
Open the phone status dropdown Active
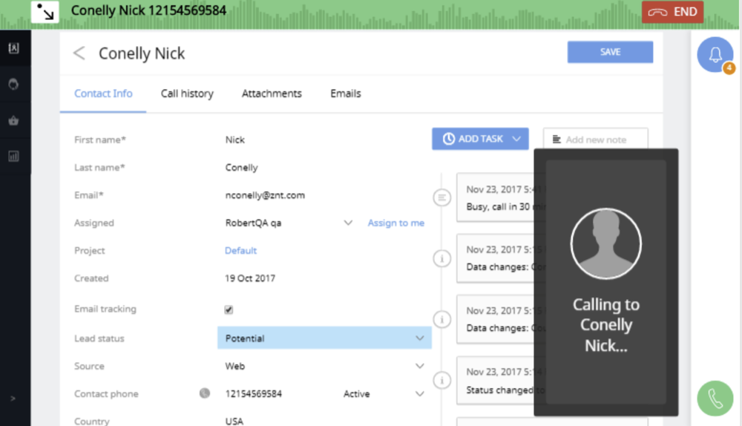pyautogui.click(x=384, y=394)
